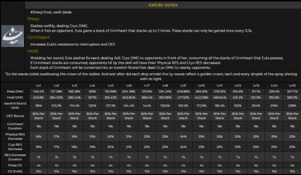The width and height of the screenshot is (301, 175).
Task: Select the Lv15 column header
Action: (x=292, y=85)
